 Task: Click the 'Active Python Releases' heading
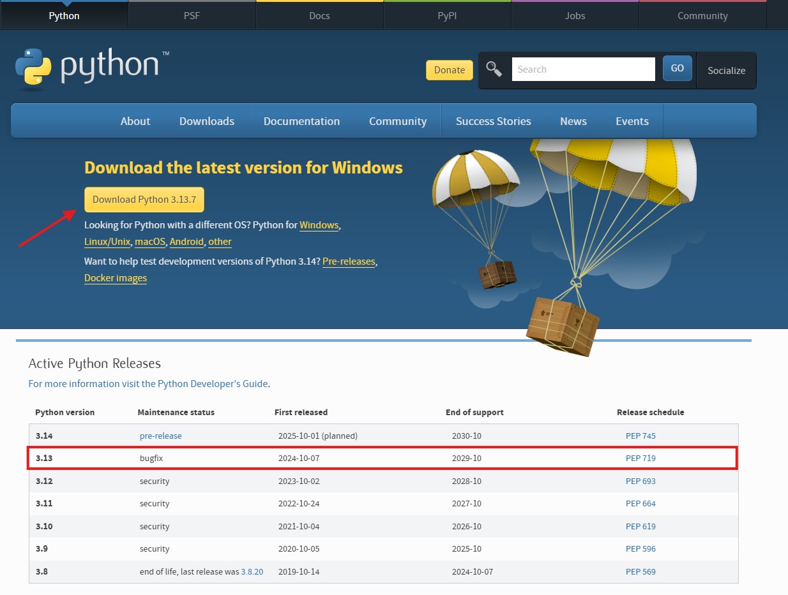95,364
